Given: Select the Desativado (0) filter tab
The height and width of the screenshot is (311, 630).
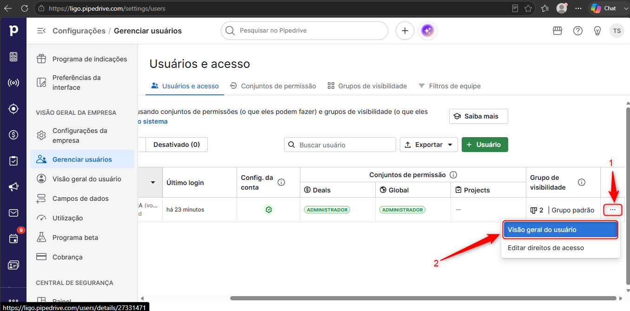Looking at the screenshot, I should (177, 145).
